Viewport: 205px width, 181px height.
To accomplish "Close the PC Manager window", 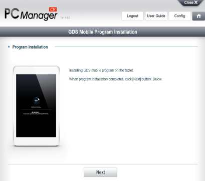I will click(x=191, y=3).
